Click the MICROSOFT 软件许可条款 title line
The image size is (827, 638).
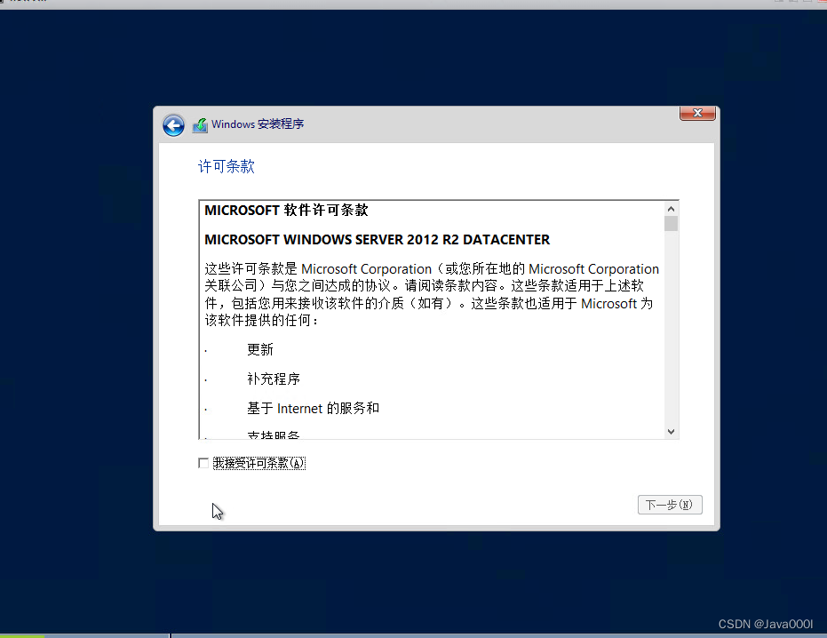click(286, 210)
